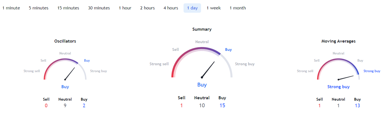Click the Summary gauge needle

[208, 69]
